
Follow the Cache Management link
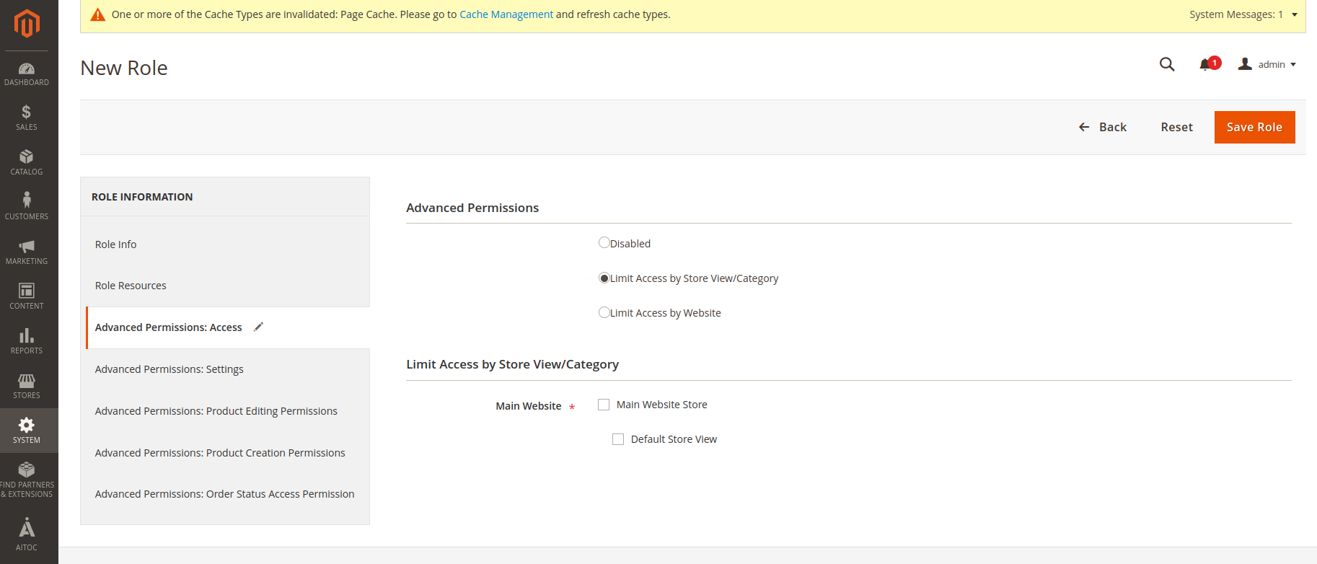[x=506, y=14]
